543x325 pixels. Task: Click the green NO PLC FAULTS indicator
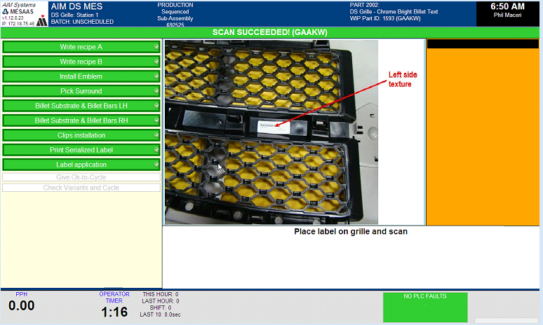point(424,307)
